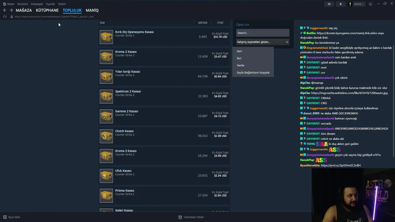Click the $1.08 USD Clutch price
The image size is (395, 222).
[x=220, y=136]
